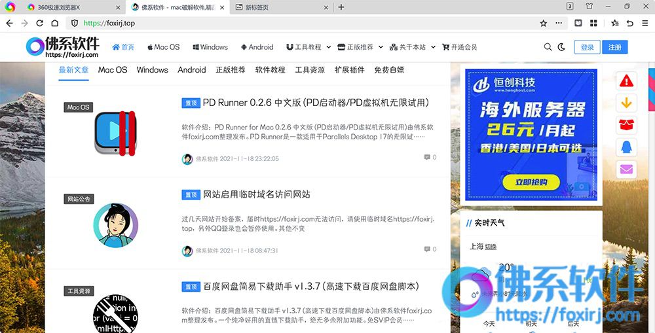Click the browser forward arrow

[25, 24]
